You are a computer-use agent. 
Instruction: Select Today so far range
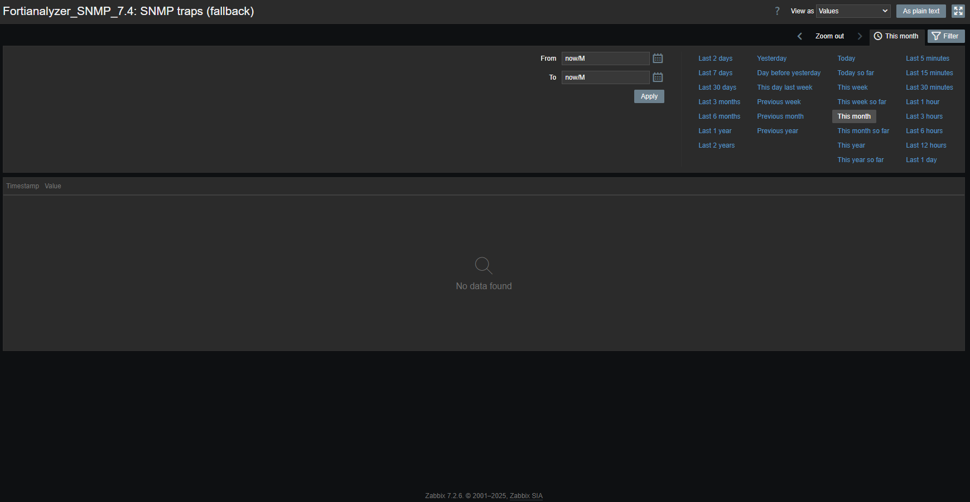[x=855, y=73]
